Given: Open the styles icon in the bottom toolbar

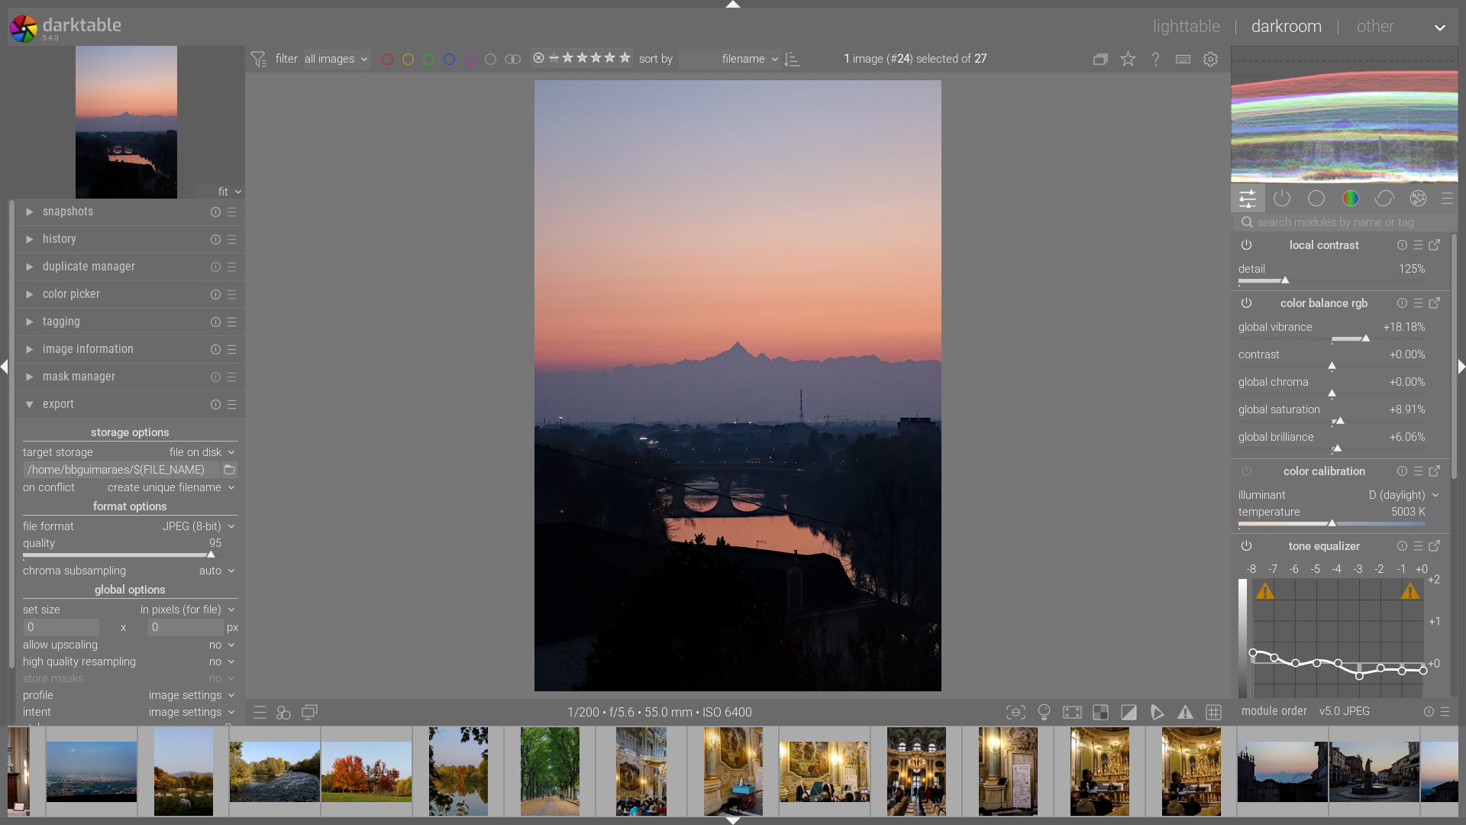Looking at the screenshot, I should [284, 712].
